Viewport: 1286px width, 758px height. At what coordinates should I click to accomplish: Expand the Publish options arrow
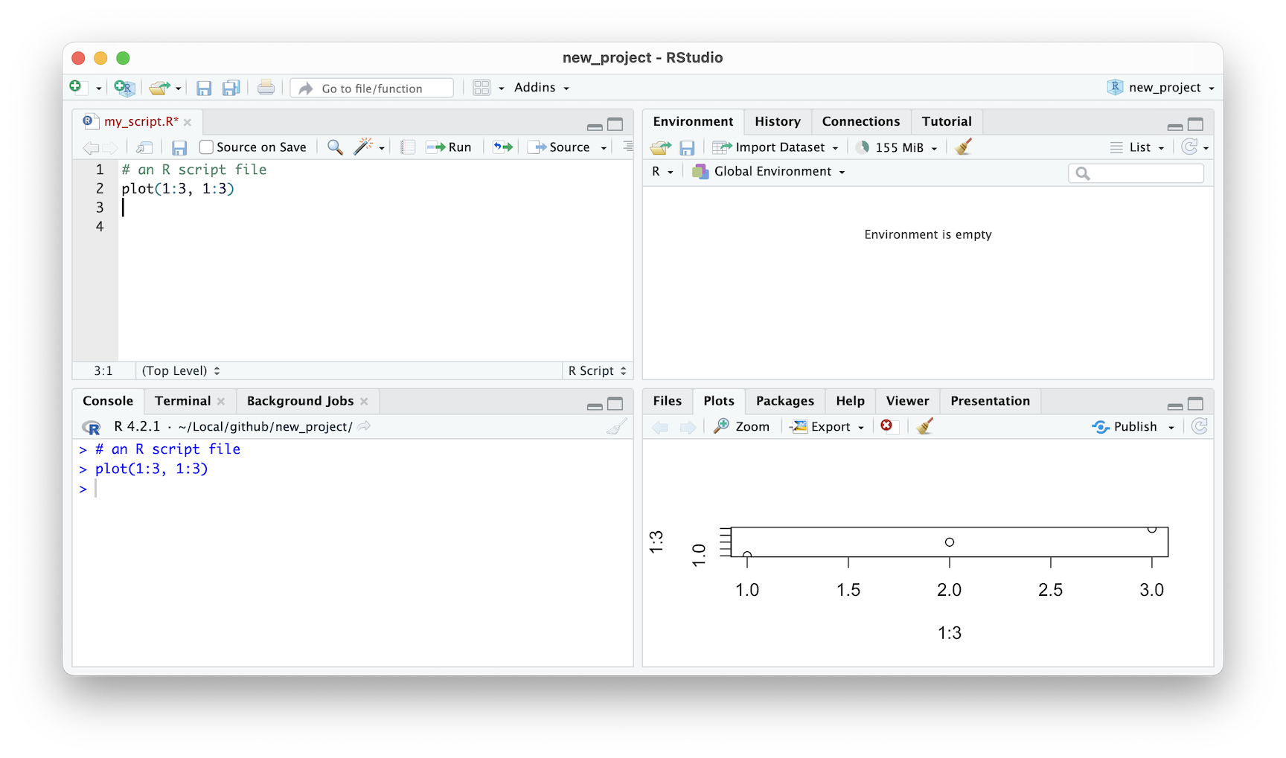pyautogui.click(x=1171, y=427)
